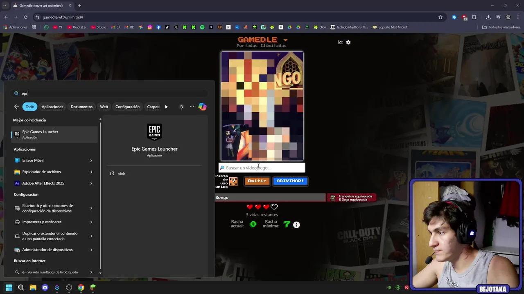
Task: Use the single-use hint question block
Action: pyautogui.click(x=233, y=181)
